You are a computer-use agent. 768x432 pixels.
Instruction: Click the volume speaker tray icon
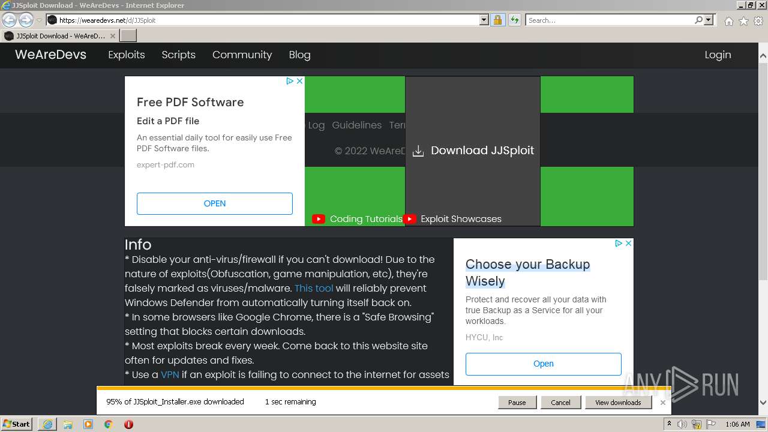(682, 424)
